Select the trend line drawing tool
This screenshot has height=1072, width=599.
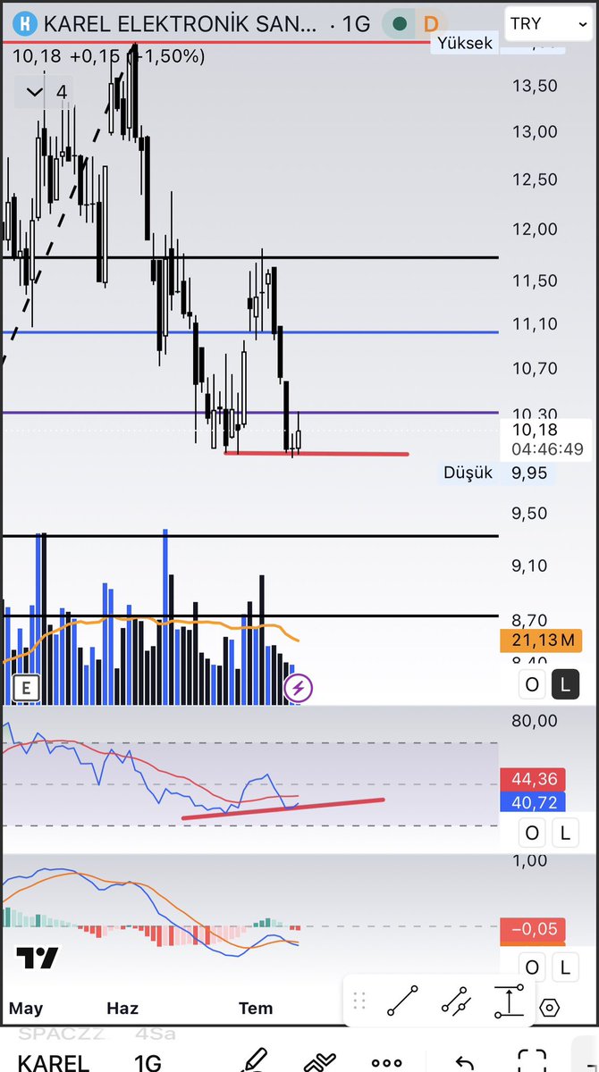click(402, 1001)
